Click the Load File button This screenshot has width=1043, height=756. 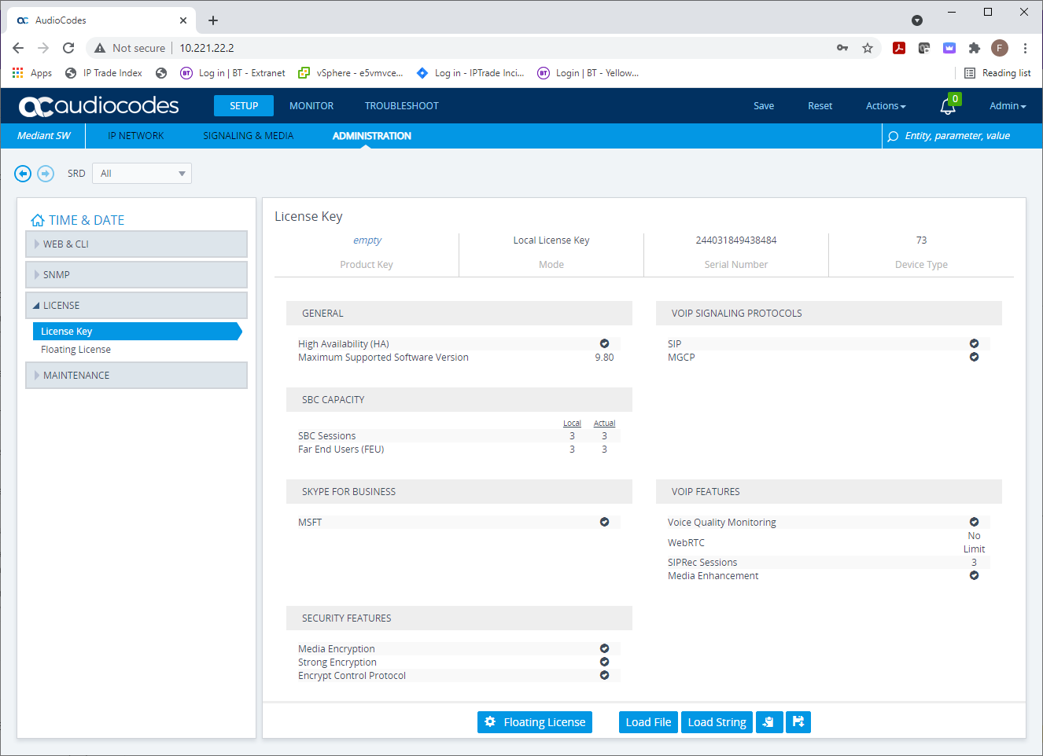pyautogui.click(x=648, y=722)
